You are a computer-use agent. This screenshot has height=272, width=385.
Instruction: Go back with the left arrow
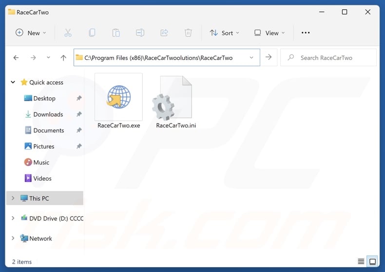click(x=16, y=58)
